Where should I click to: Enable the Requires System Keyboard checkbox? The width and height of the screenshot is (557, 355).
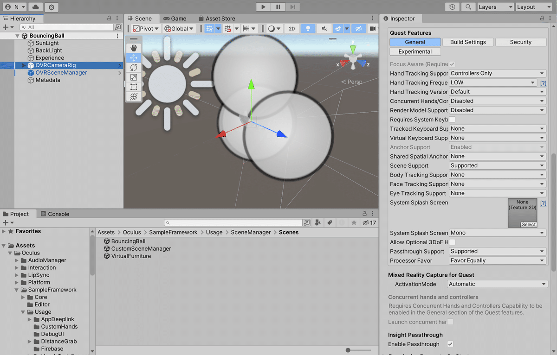[x=451, y=120]
